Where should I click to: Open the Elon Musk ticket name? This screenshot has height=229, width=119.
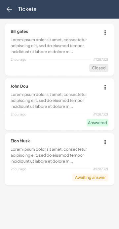pos(20,141)
